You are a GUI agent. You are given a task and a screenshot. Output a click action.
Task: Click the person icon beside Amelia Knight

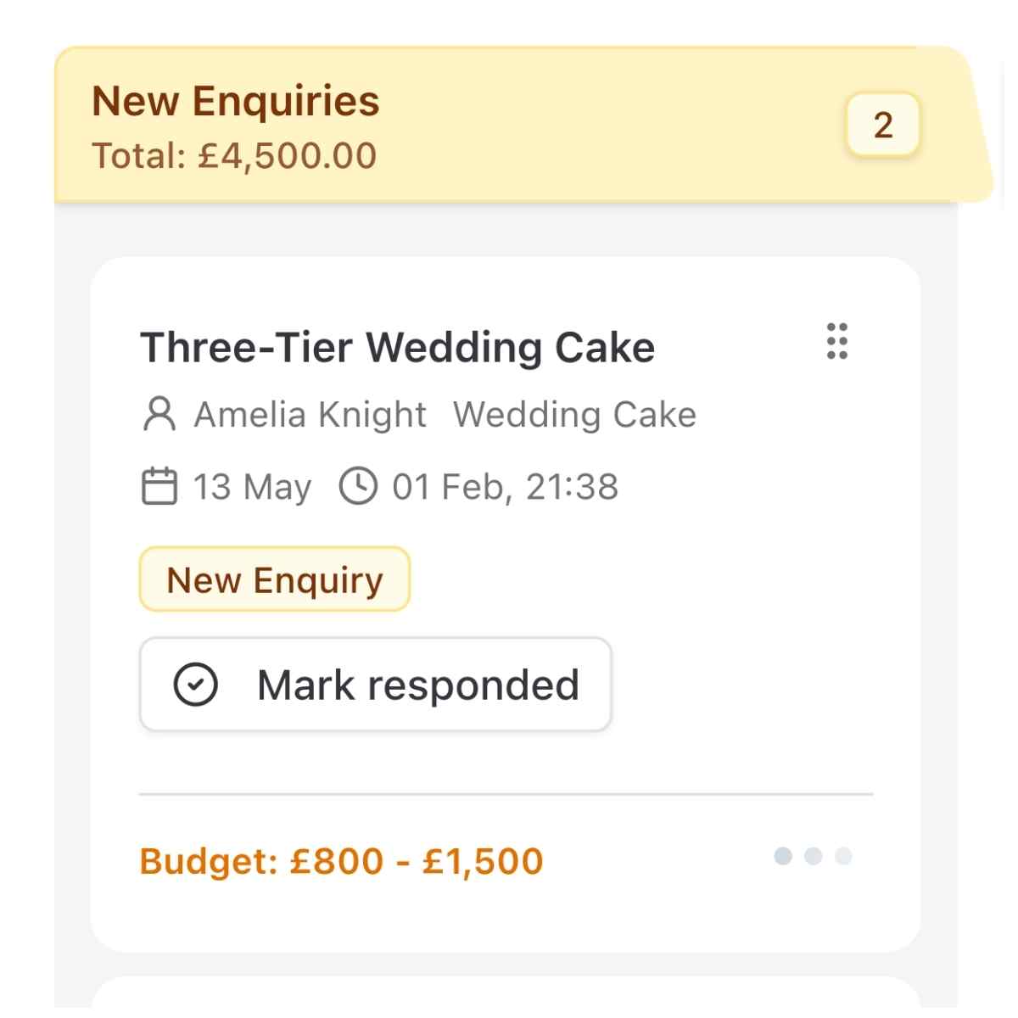pos(159,415)
